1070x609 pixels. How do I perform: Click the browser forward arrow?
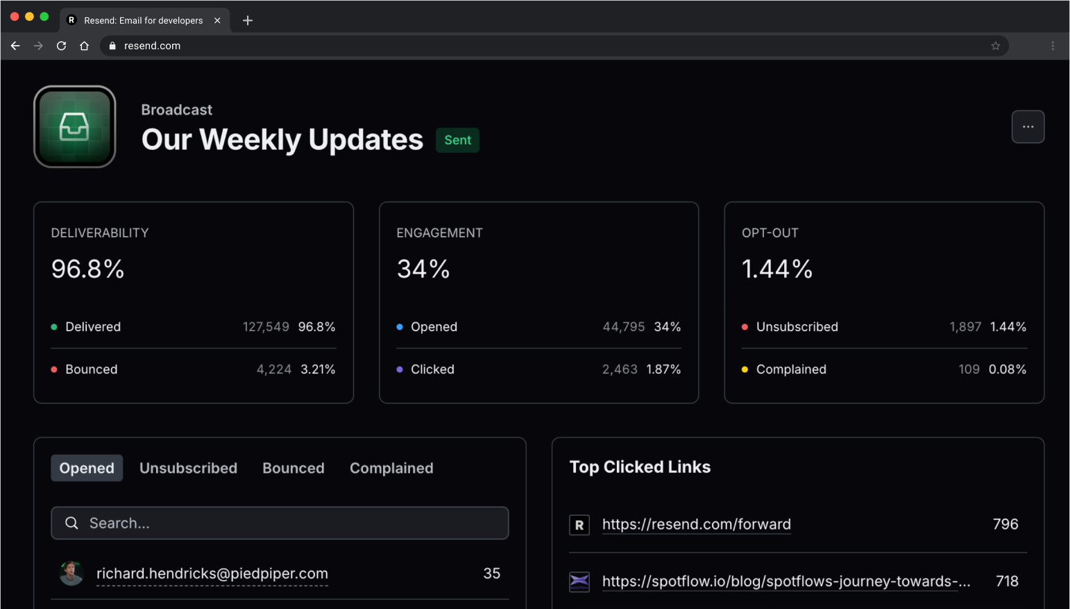(x=38, y=46)
